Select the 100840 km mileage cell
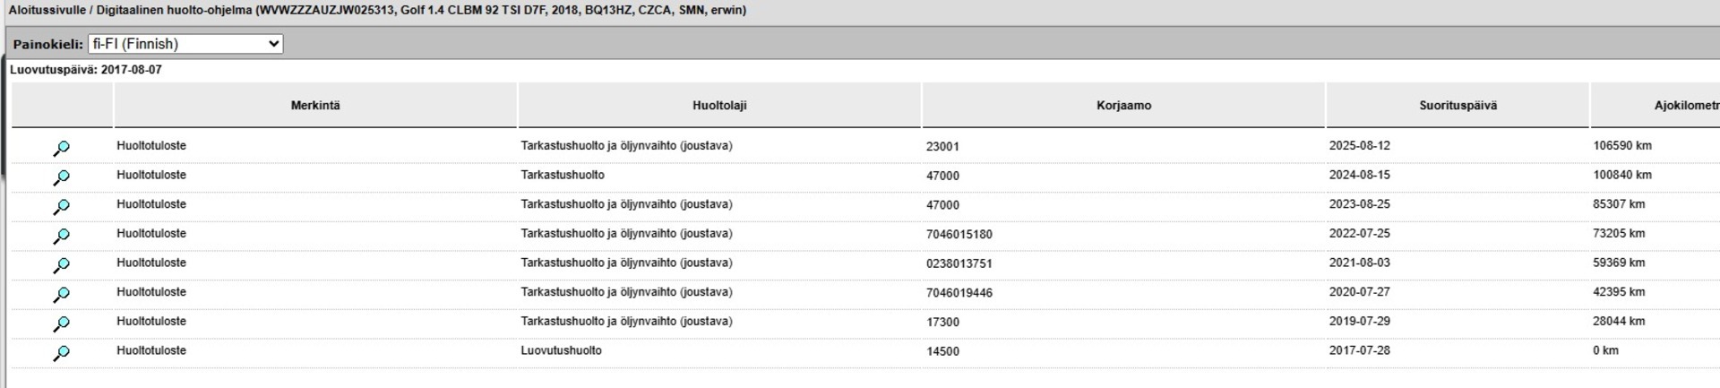1720x388 pixels. click(x=1622, y=176)
